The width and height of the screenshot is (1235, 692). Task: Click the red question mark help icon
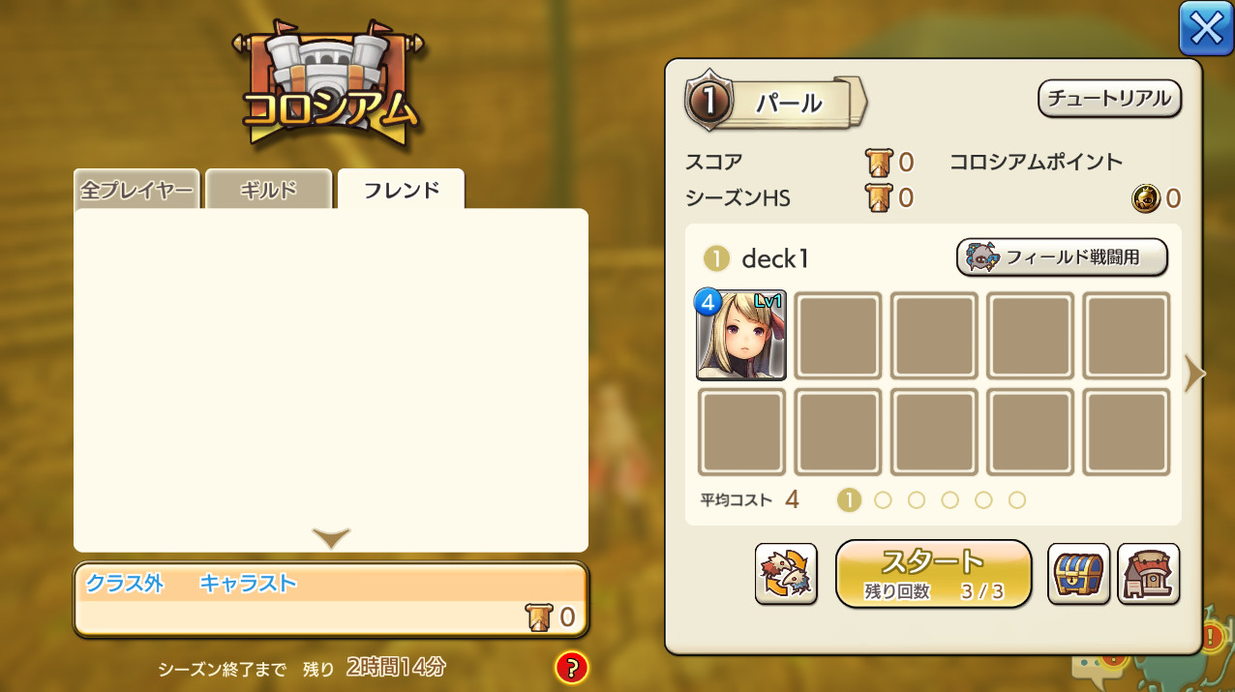tap(572, 667)
